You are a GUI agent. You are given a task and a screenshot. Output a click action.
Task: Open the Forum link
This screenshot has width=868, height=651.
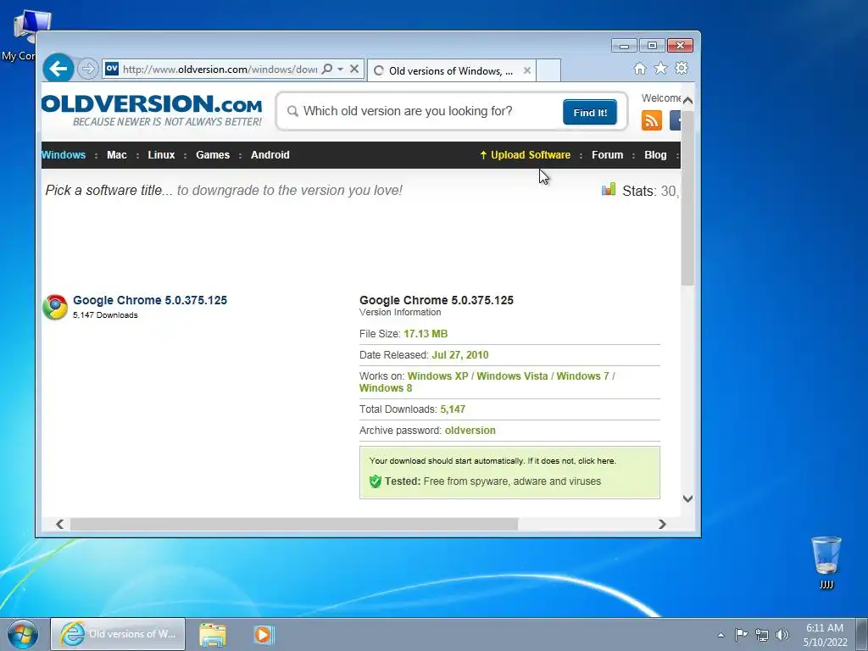(x=607, y=155)
